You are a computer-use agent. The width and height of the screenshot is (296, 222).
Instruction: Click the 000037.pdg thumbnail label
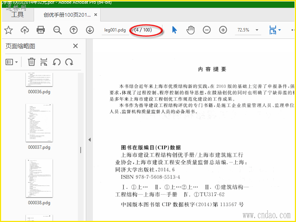point(39,147)
